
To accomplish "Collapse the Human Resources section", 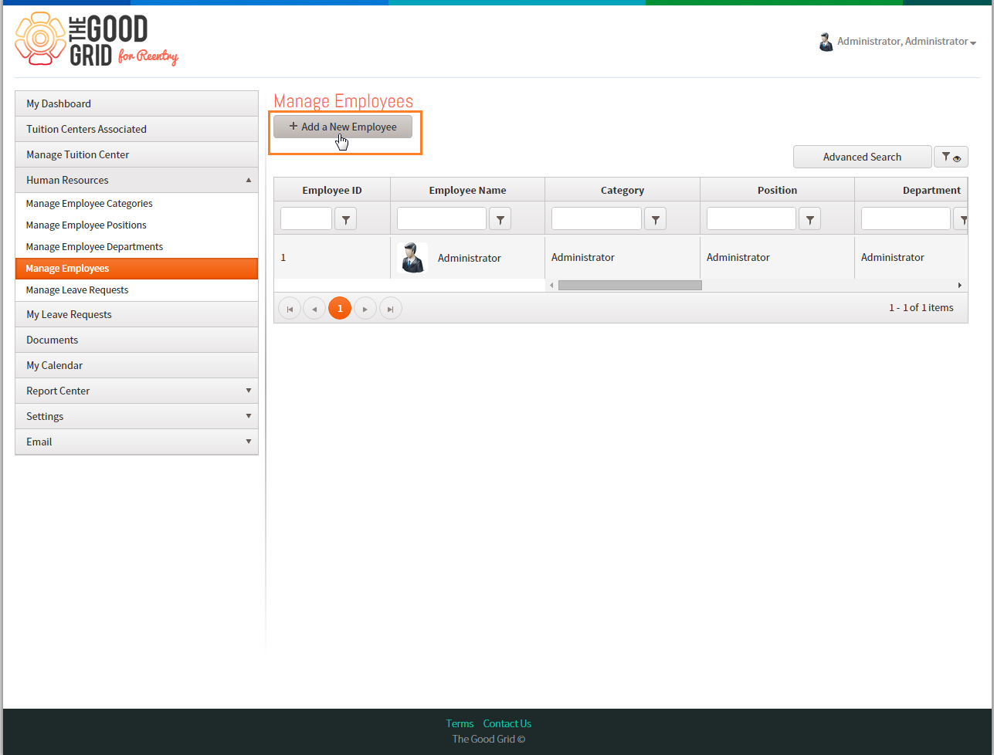I will click(137, 180).
